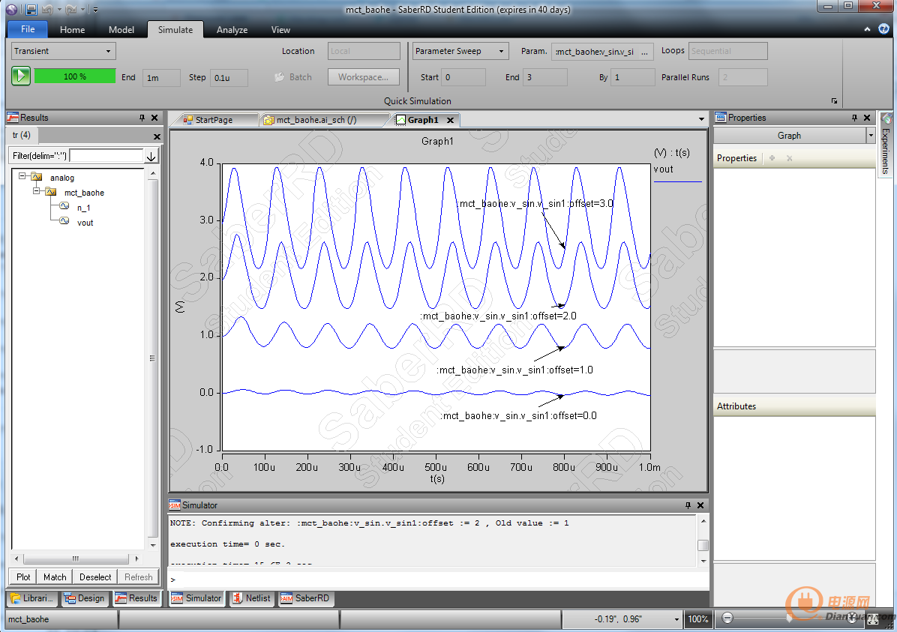Open the mct_baohe.ai_sch document tab
Screen dimensions: 897x632
(x=316, y=119)
